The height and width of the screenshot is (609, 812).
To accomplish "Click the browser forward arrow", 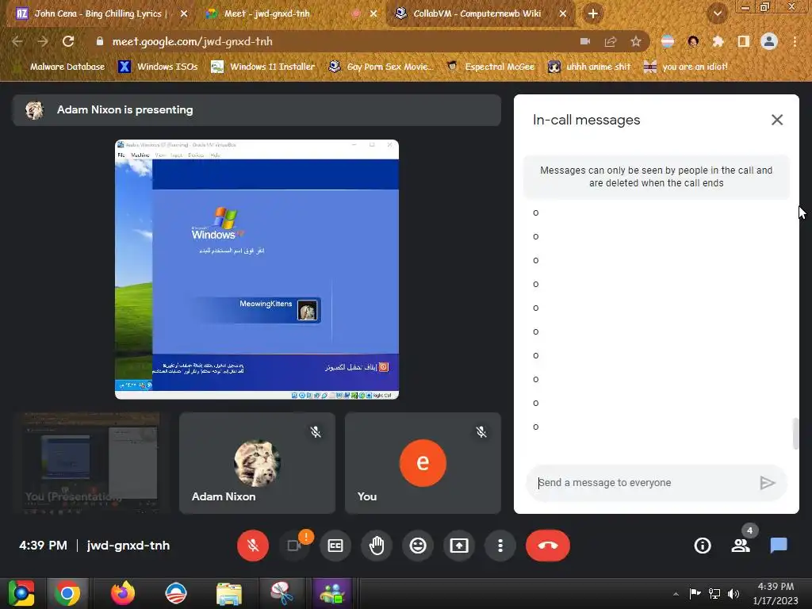I will [43, 41].
